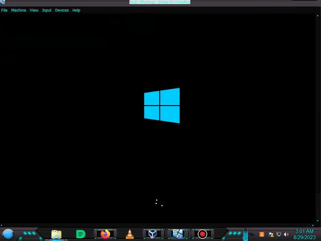
Task: Open the clock showing 3:01 AM
Action: tap(304, 231)
